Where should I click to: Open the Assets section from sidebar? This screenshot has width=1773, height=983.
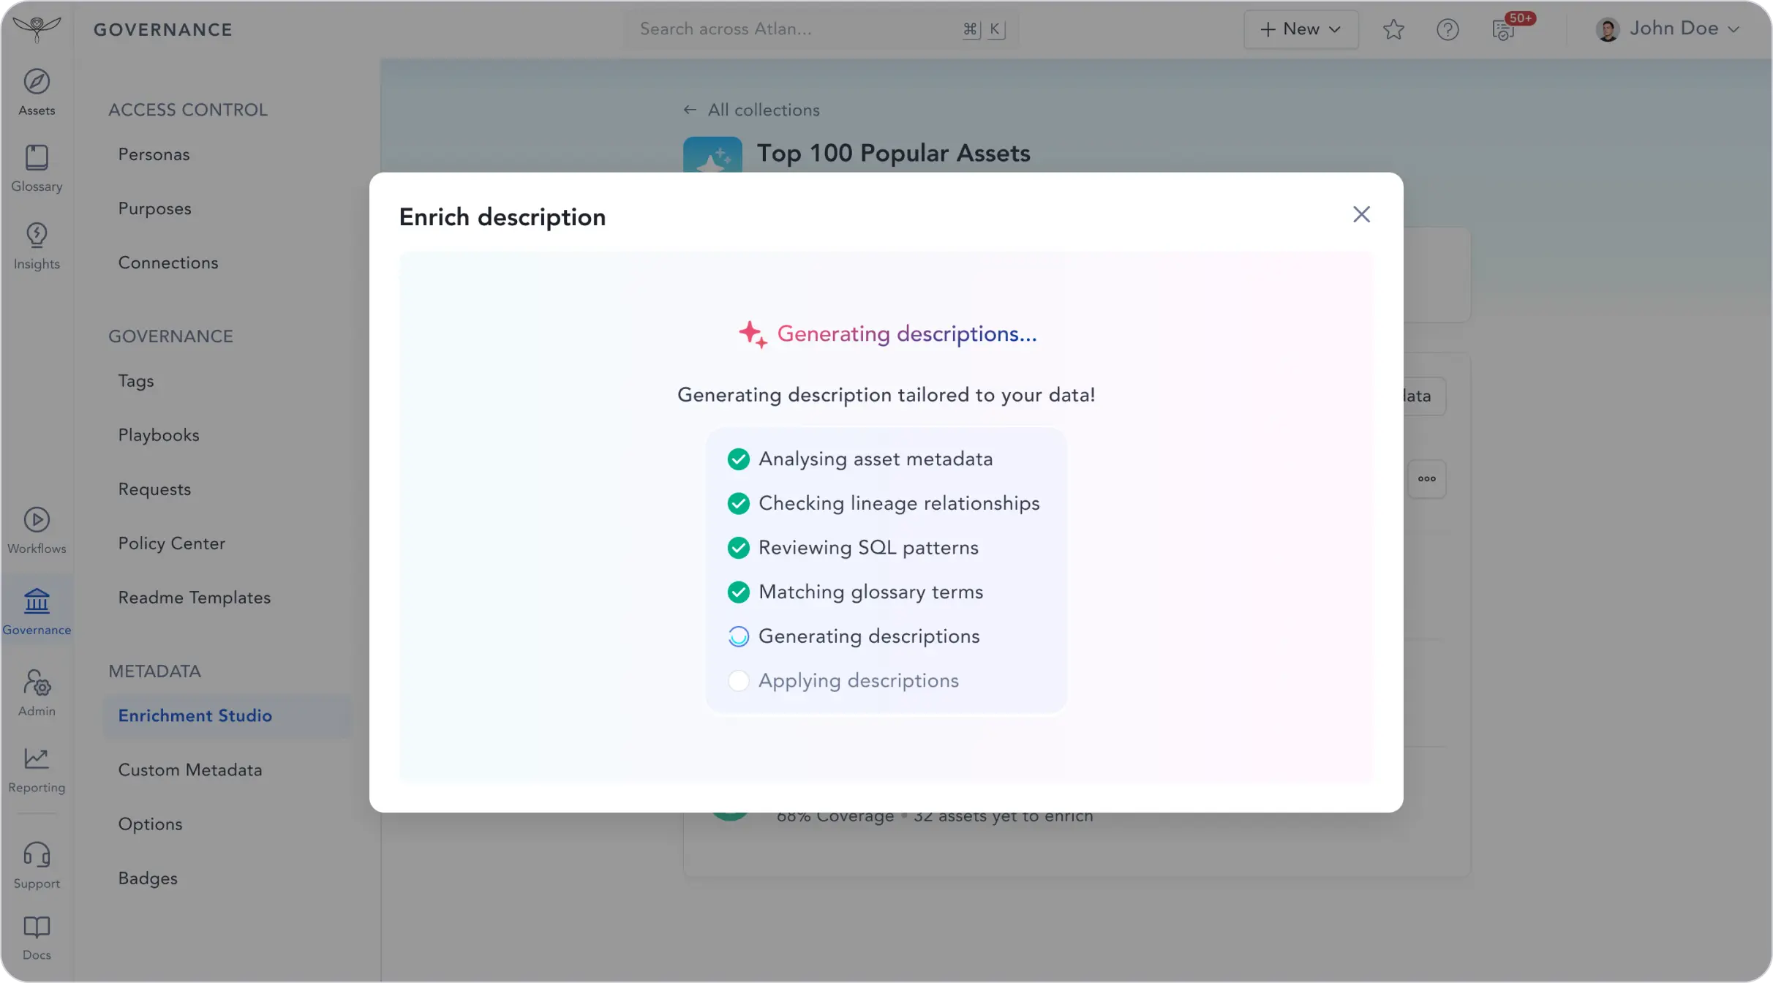37,91
